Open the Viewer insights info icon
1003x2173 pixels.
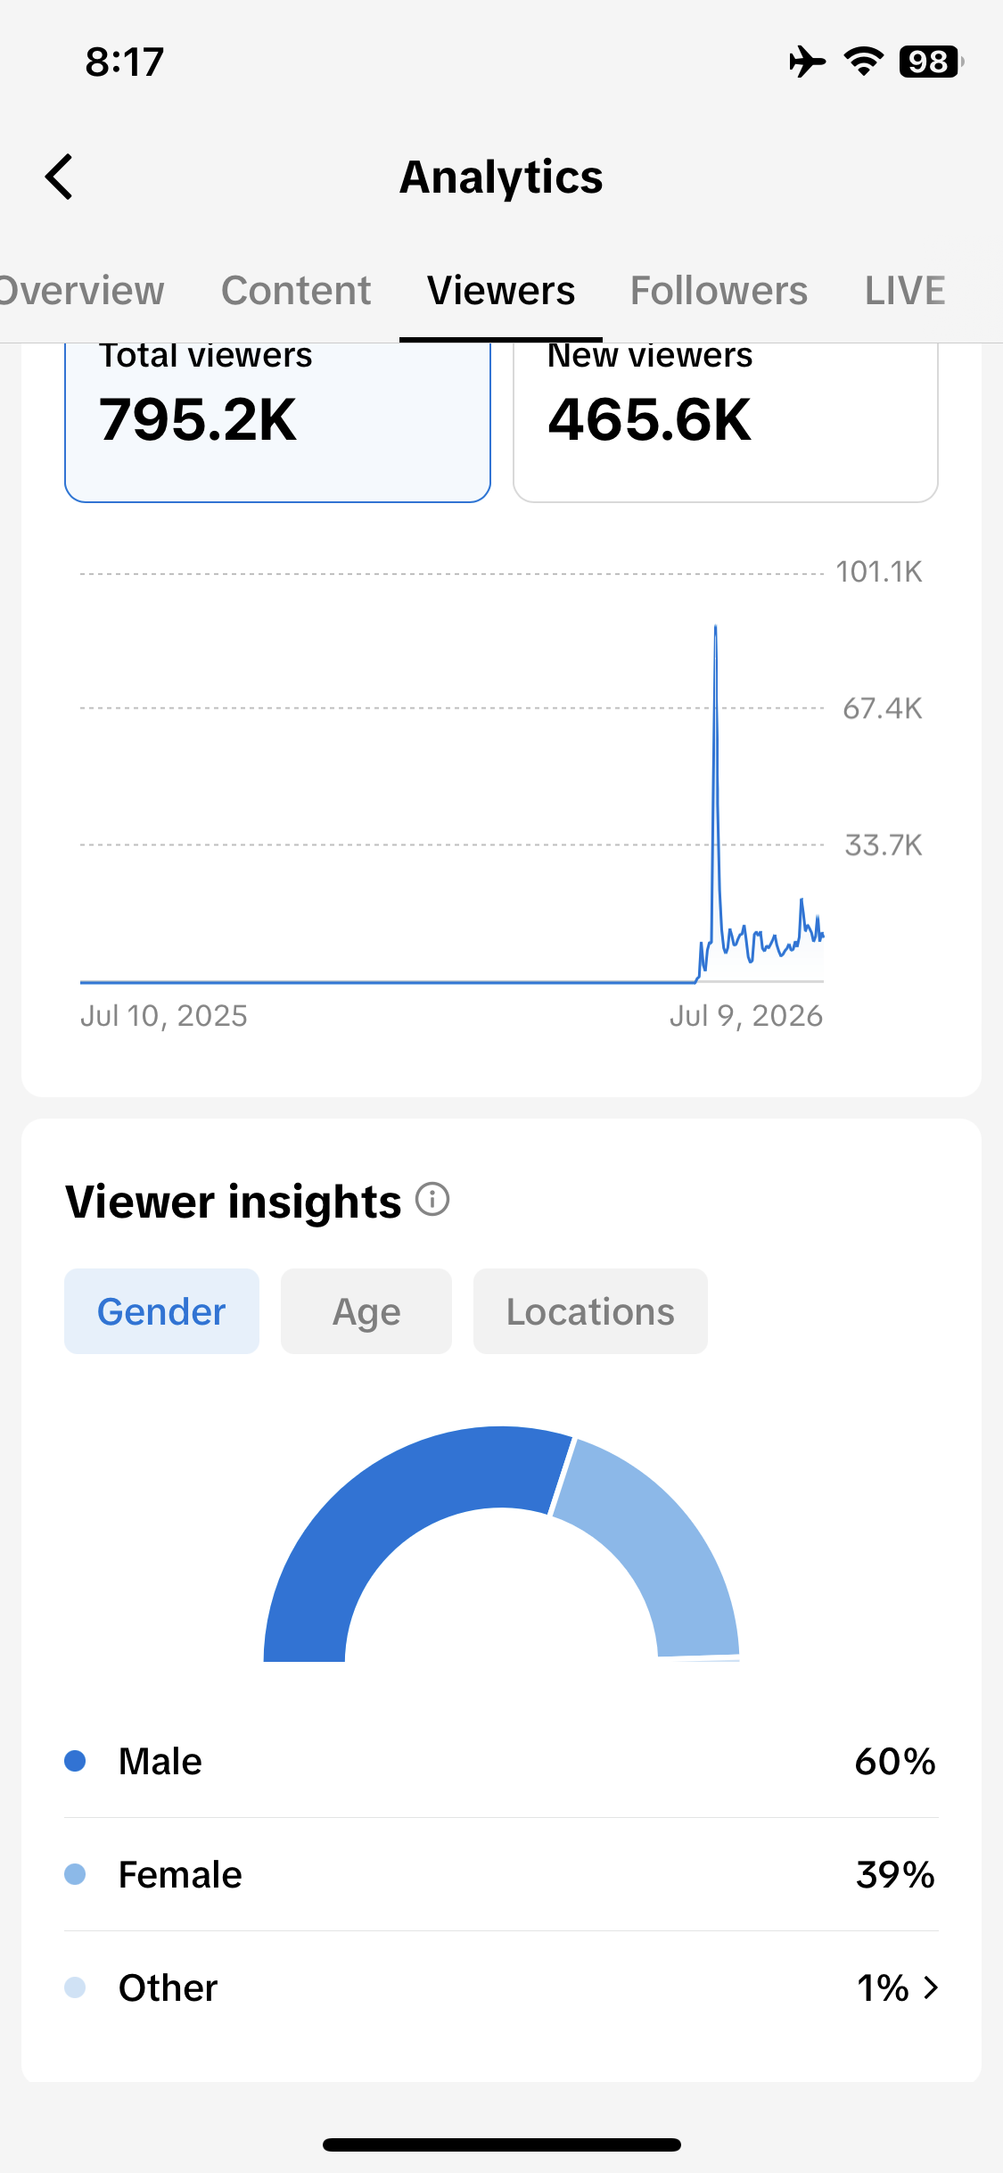pos(432,1199)
